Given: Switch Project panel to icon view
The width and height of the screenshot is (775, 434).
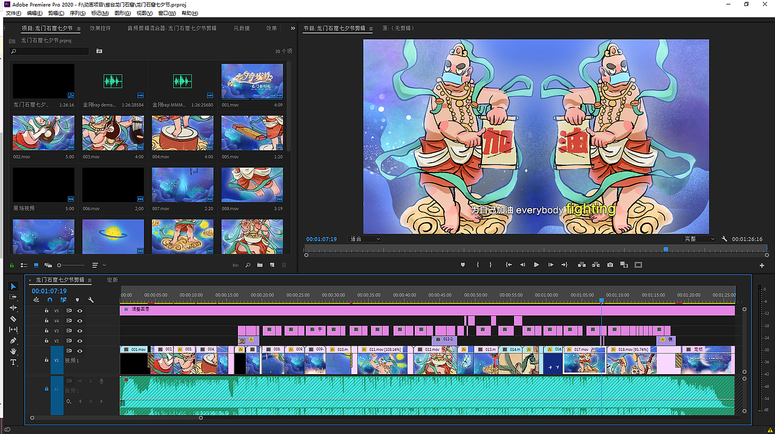Looking at the screenshot, I should click(x=36, y=265).
